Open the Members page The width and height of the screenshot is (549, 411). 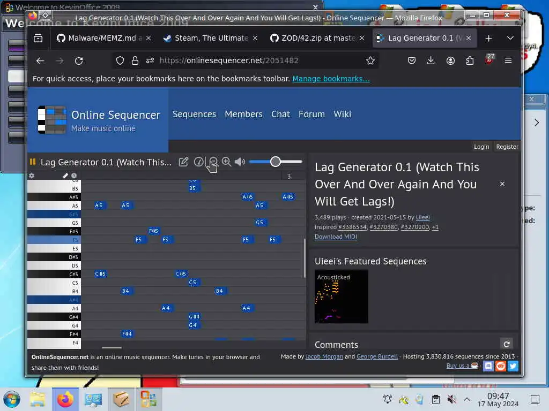click(244, 115)
